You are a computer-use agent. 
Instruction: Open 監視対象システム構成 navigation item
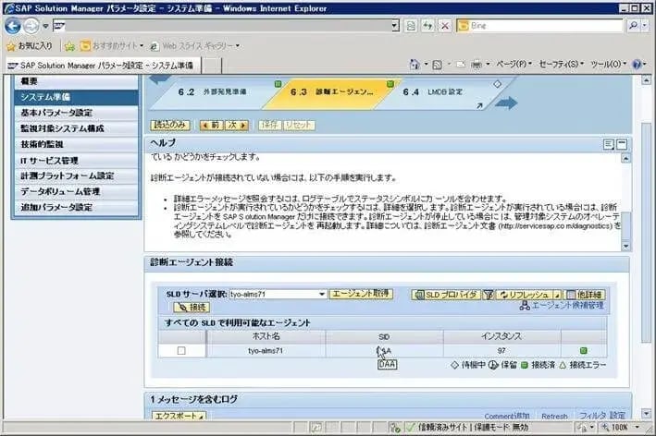76,128
